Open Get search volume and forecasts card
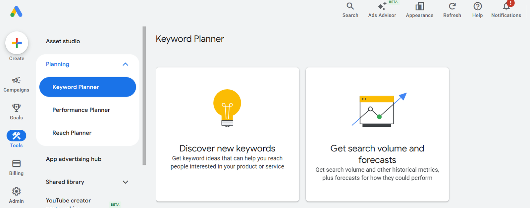530x208 pixels. coord(377,134)
